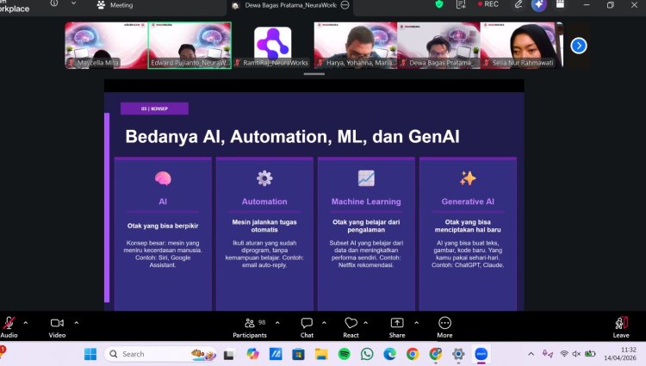
Task: Expand the Participants options arrow
Action: pos(277,323)
